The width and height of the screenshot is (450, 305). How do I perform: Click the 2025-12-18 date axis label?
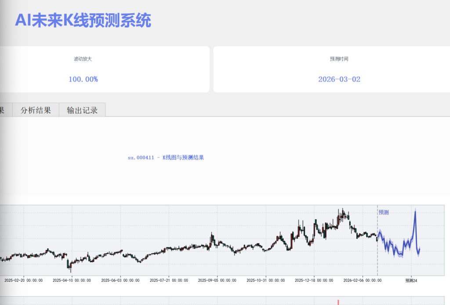point(314,280)
